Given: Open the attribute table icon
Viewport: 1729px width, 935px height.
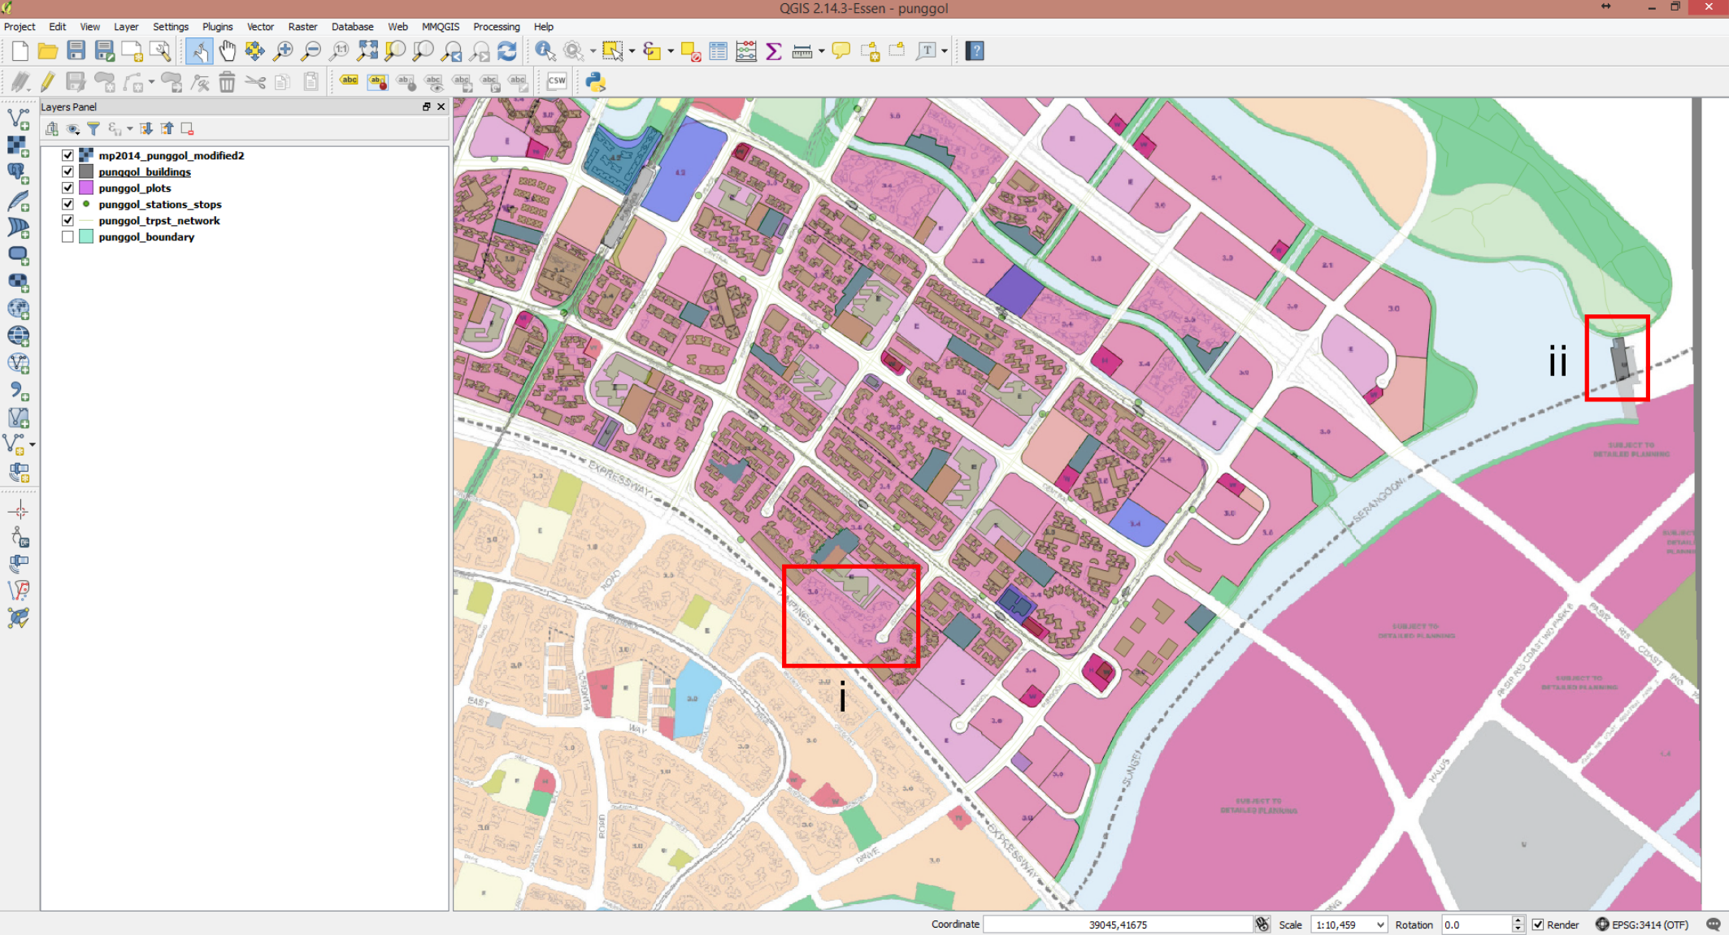Looking at the screenshot, I should coord(718,51).
